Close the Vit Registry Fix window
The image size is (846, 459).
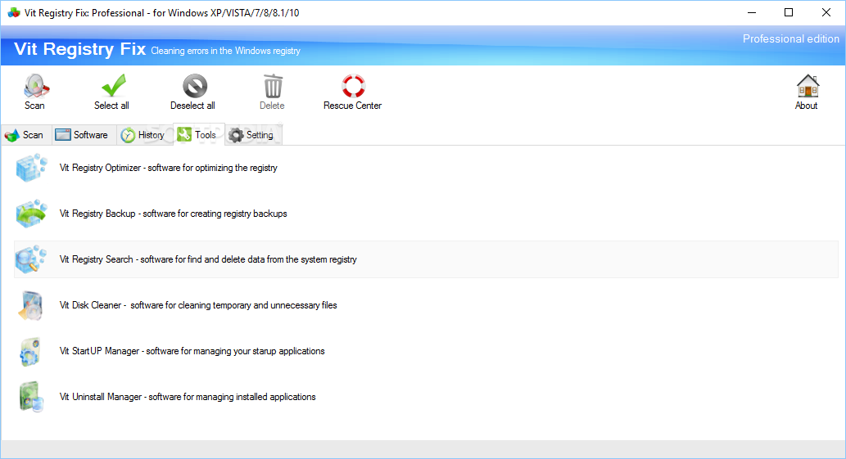826,12
